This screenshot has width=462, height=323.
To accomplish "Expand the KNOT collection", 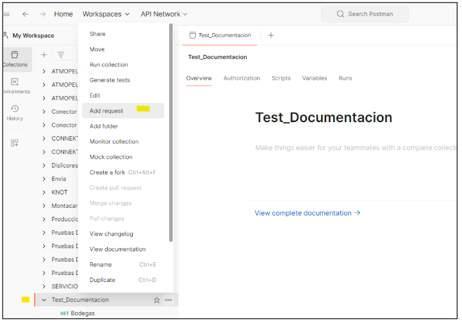I will (44, 193).
